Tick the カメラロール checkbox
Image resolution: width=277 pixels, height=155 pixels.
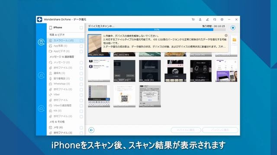click(81, 41)
